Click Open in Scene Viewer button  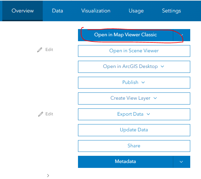[134, 51]
